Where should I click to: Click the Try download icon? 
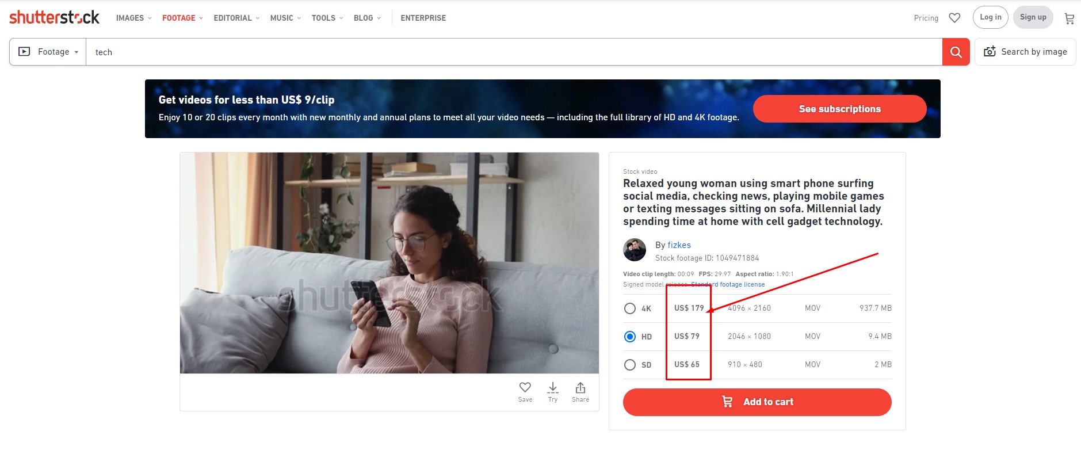(553, 392)
